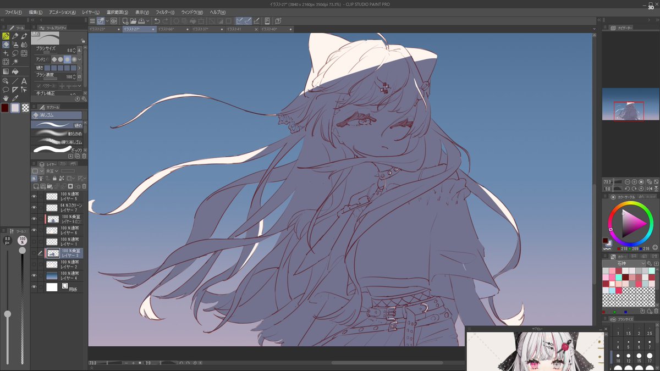Click zoom in plus icon in Navigator

pyautogui.click(x=634, y=182)
